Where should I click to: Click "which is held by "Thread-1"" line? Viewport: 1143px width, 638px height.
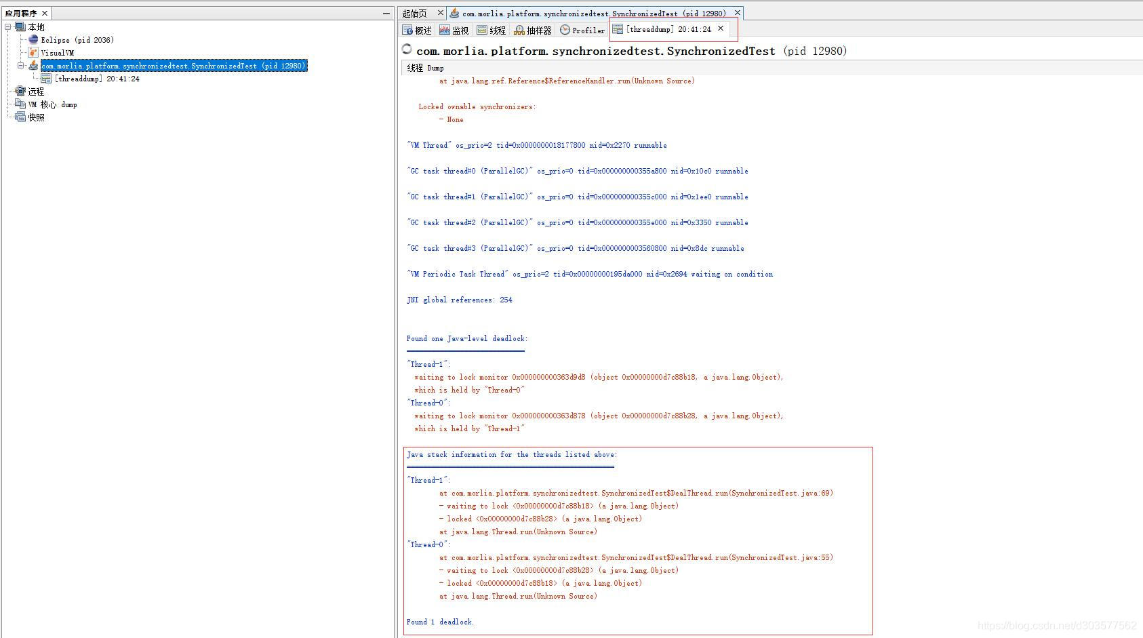[470, 428]
